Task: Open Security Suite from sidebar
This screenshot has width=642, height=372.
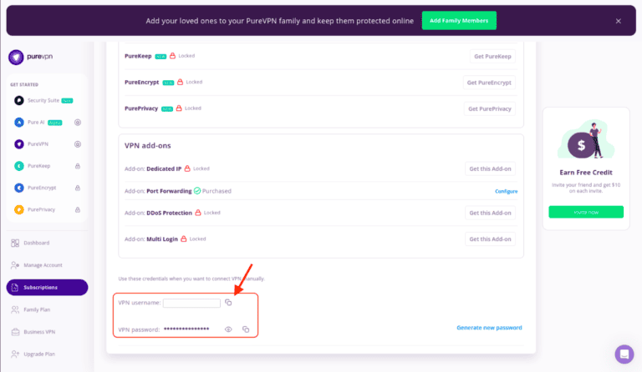Action: 49,100
